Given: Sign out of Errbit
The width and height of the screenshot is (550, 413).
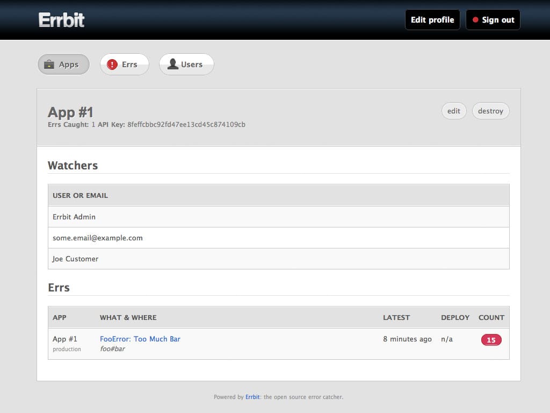Looking at the screenshot, I should tap(493, 20).
